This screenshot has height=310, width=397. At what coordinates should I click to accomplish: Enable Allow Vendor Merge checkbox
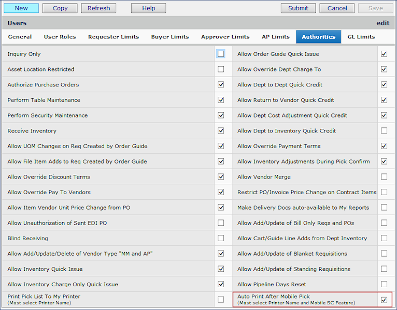coord(384,177)
